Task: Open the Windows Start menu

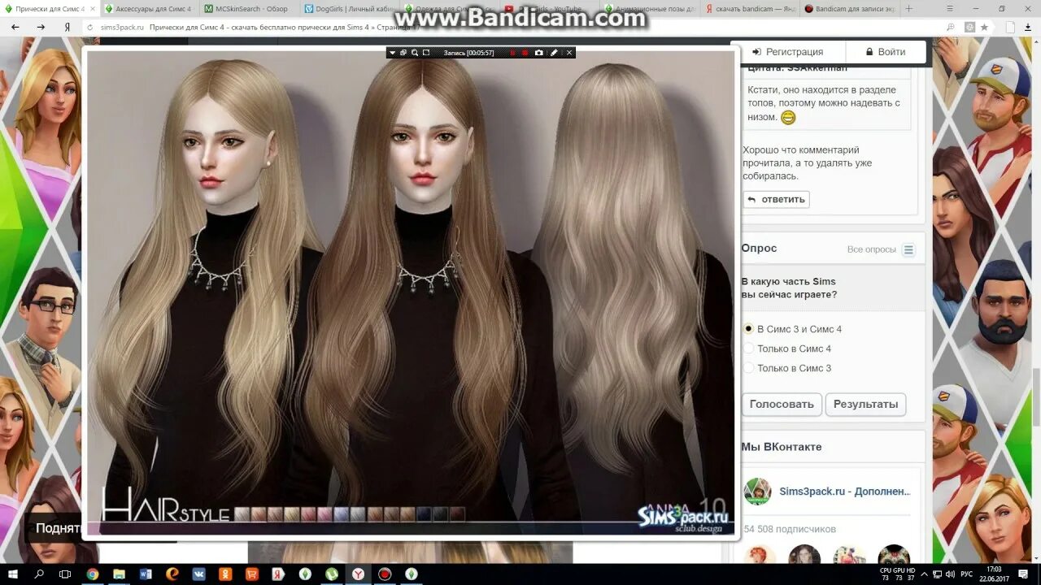Action: pos(13,574)
